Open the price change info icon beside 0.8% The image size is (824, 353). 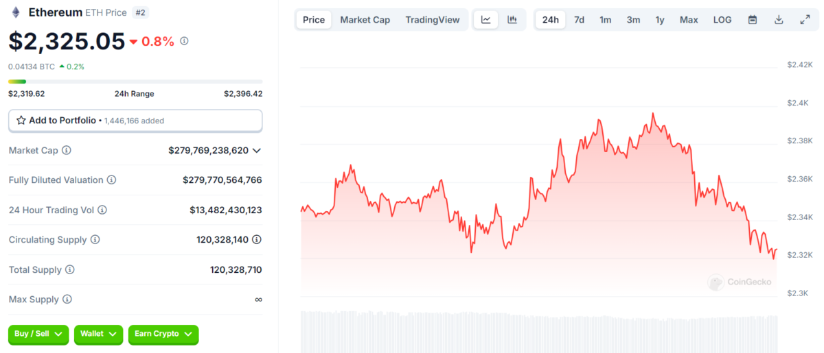coord(184,41)
